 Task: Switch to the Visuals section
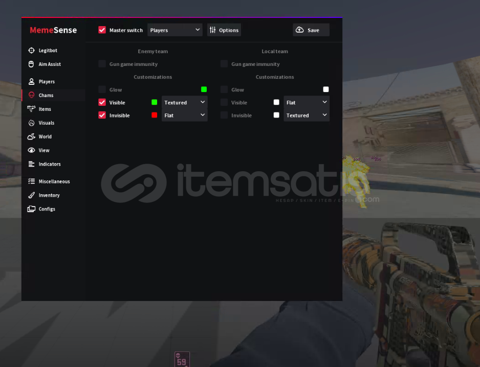pos(53,123)
